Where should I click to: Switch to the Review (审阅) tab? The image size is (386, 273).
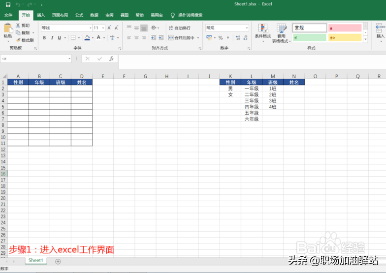tap(109, 15)
